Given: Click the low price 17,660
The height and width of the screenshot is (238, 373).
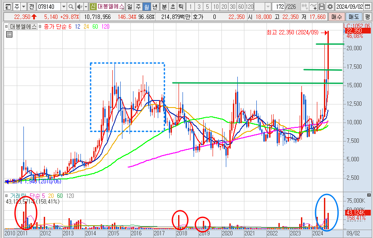Looking at the screenshot, I should pyautogui.click(x=318, y=17).
